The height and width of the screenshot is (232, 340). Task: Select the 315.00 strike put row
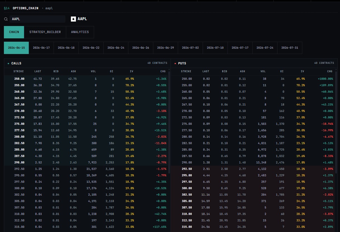[253, 227]
